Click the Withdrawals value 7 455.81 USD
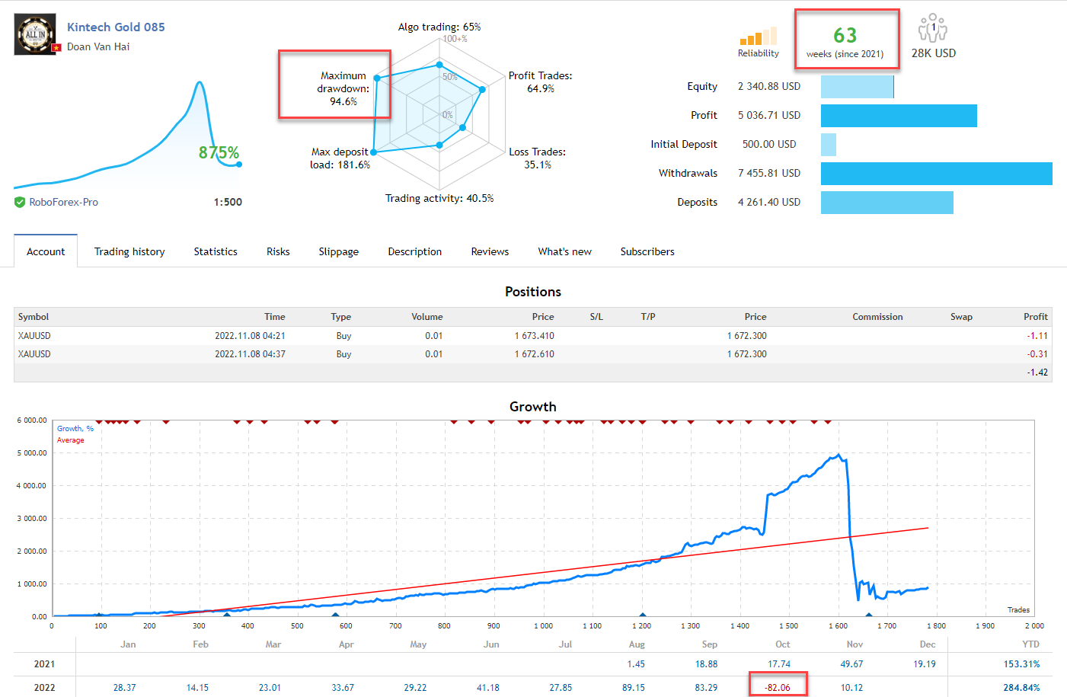This screenshot has height=697, width=1067. [769, 174]
